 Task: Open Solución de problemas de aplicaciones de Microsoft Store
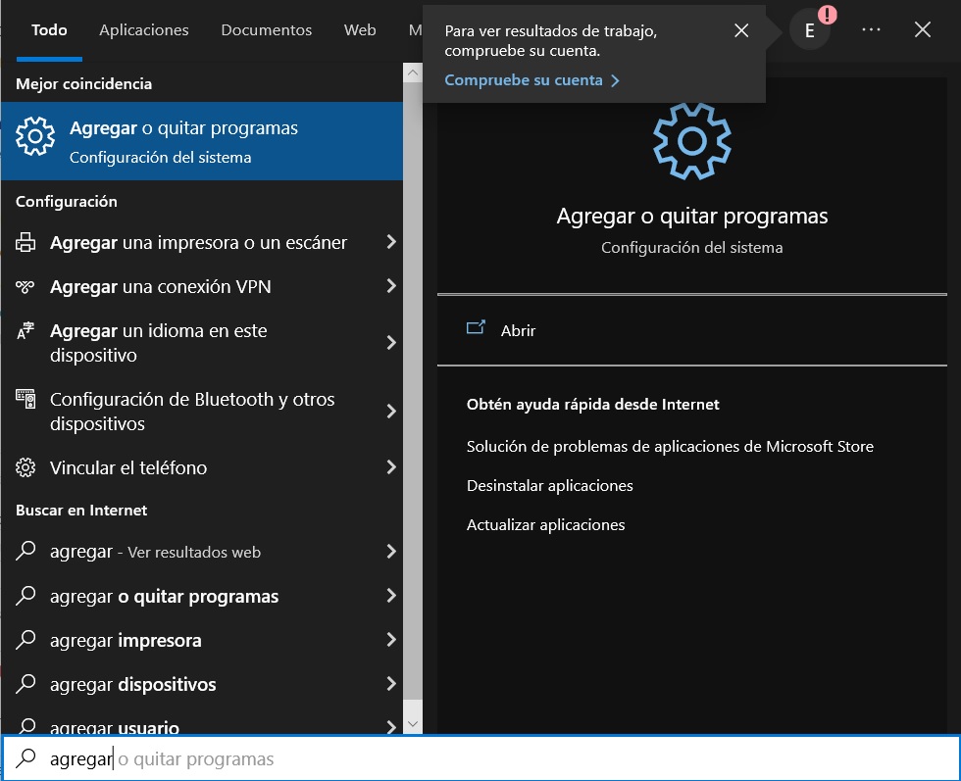click(670, 447)
